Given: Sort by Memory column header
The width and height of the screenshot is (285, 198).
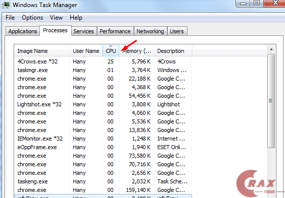Looking at the screenshot, I should click(x=136, y=51).
